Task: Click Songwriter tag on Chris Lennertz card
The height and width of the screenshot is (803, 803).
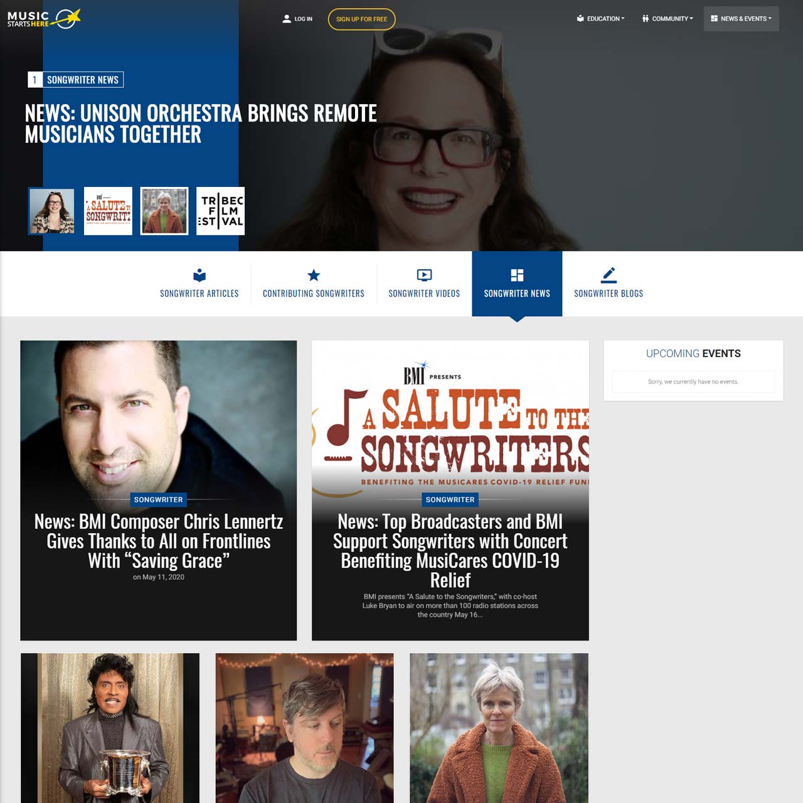Action: (x=158, y=499)
